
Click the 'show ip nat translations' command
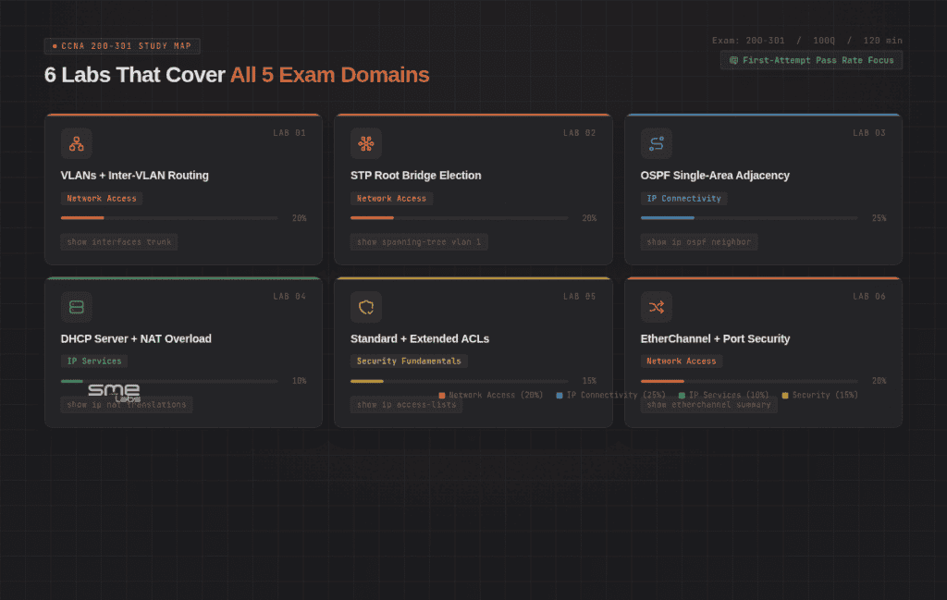[127, 404]
